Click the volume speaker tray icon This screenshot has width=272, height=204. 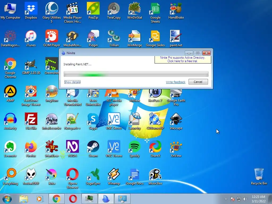click(245, 199)
